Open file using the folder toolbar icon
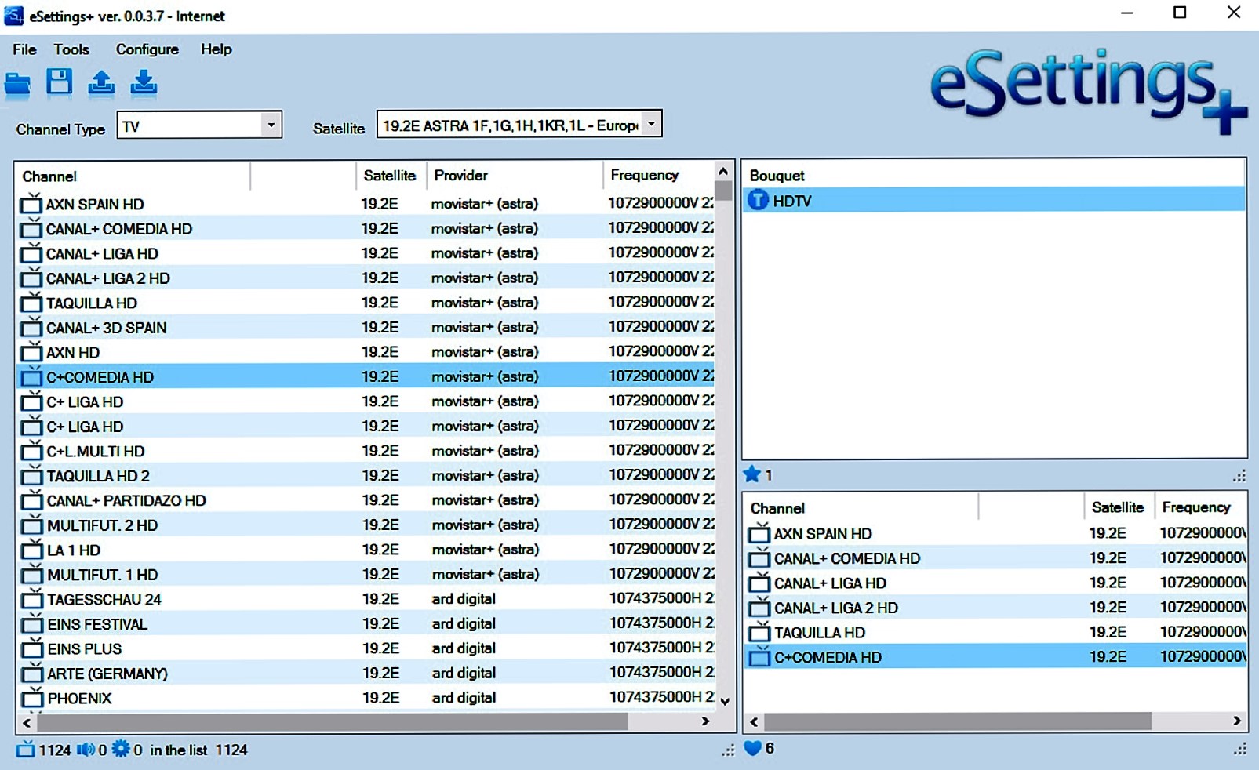The height and width of the screenshot is (770, 1259). click(x=17, y=83)
